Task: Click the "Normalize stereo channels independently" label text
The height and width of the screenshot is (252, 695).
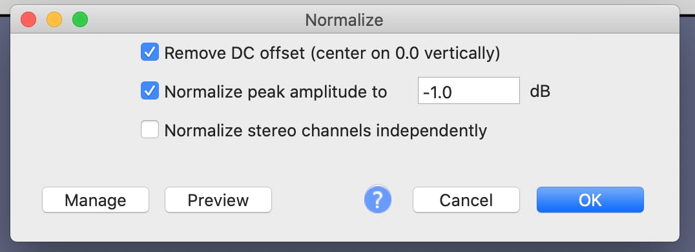Action: point(326,131)
